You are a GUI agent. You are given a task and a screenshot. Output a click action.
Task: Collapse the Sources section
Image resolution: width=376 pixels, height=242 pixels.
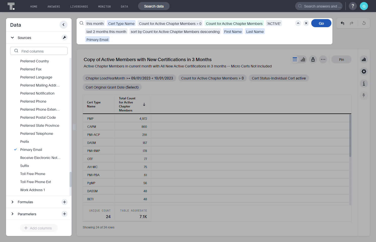[12, 38]
